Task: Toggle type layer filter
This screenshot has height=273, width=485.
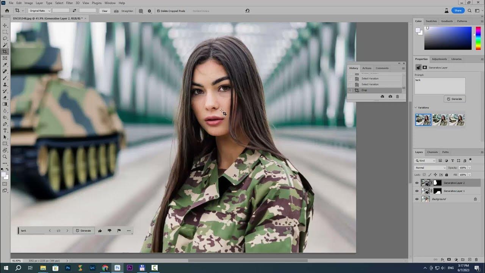Action: click(452, 161)
